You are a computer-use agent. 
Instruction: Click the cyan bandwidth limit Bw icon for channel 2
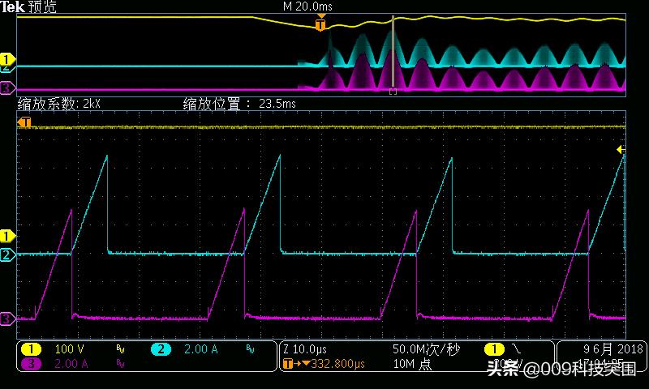click(x=251, y=349)
